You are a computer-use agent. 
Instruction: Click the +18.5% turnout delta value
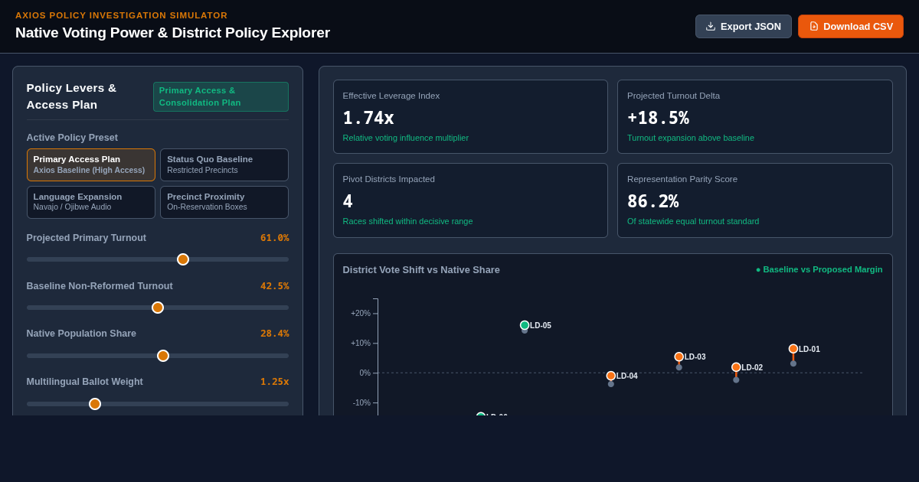(658, 118)
